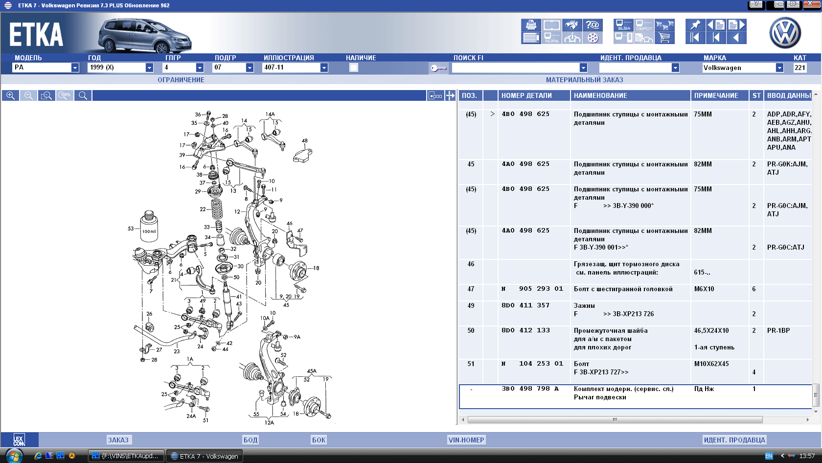The image size is (822, 463).
Task: Click the single bar previous arrow icon
Action: 716,38
